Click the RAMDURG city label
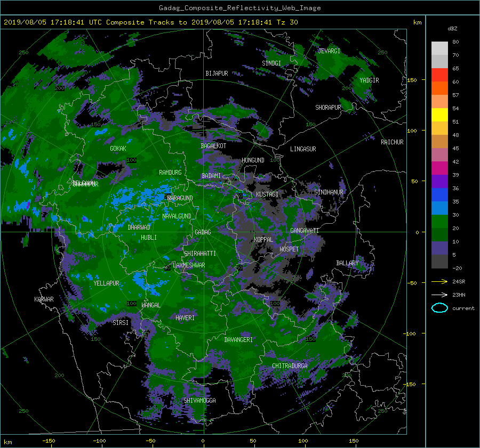Image resolution: width=480 pixels, height=448 pixels. click(x=170, y=173)
